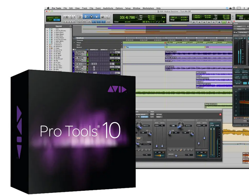Open the Clip menu

[91, 8]
